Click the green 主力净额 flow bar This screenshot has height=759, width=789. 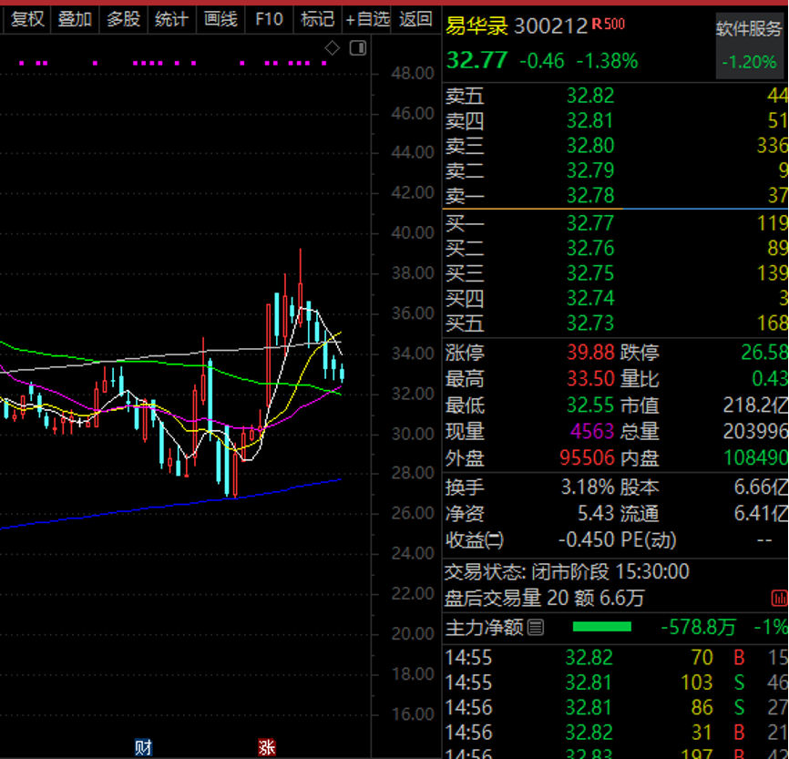pos(602,627)
